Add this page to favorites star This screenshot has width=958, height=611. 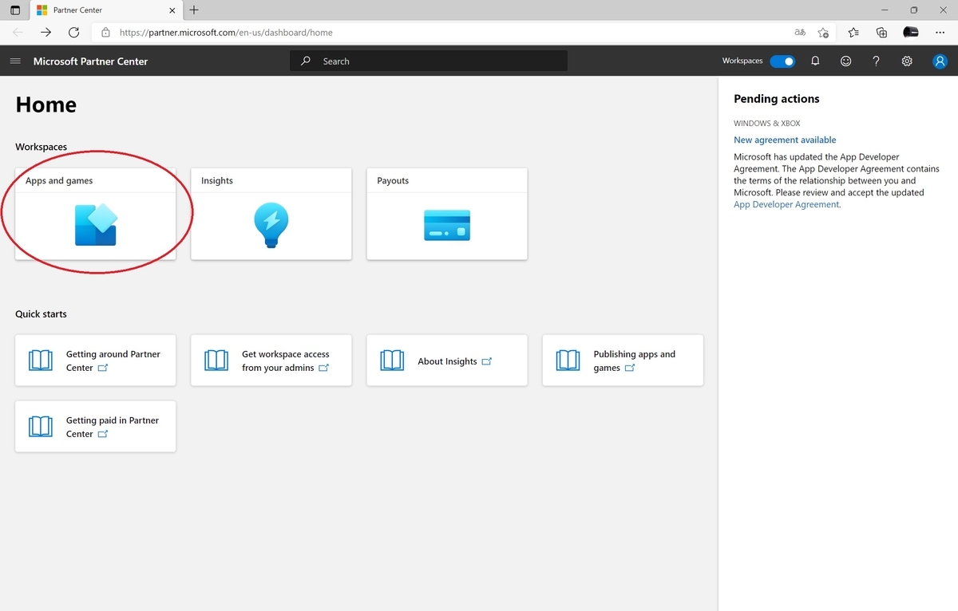[823, 33]
